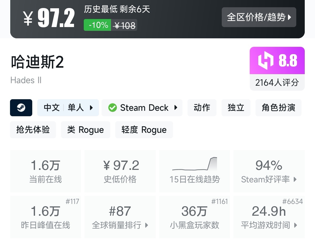Open the 平均游戏时间 24.9h details
Image resolution: width=315 pixels, height=239 pixels.
(269, 217)
